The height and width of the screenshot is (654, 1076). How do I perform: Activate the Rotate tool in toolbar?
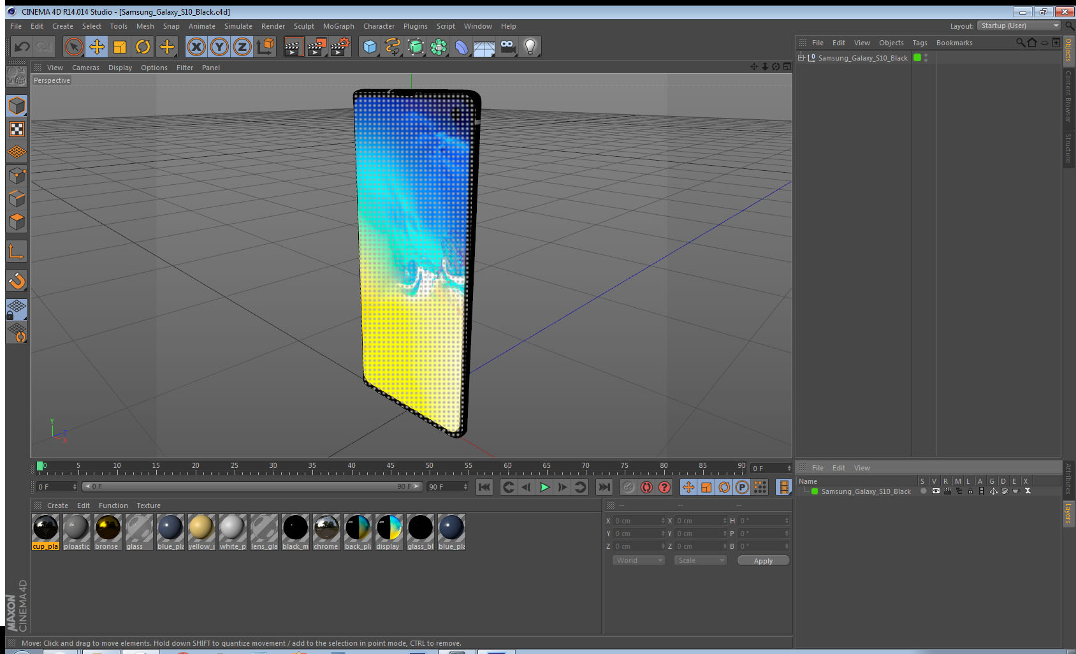pyautogui.click(x=143, y=47)
